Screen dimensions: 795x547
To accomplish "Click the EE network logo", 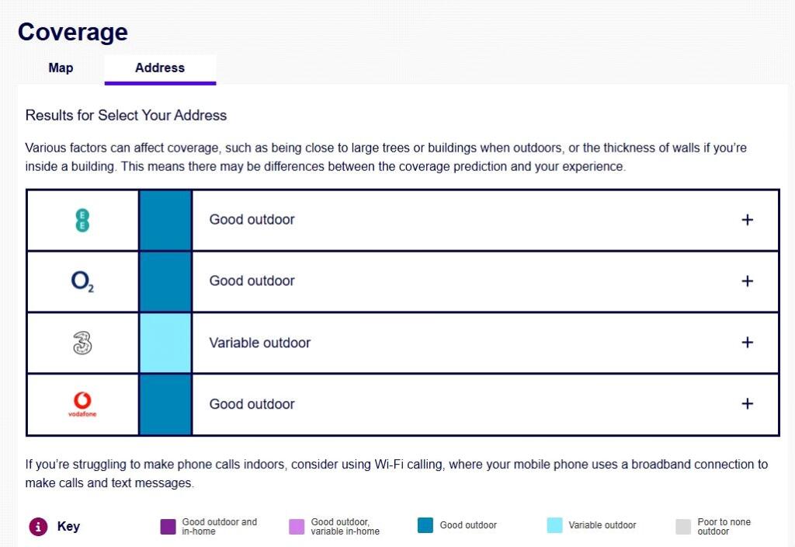I will pyautogui.click(x=82, y=220).
